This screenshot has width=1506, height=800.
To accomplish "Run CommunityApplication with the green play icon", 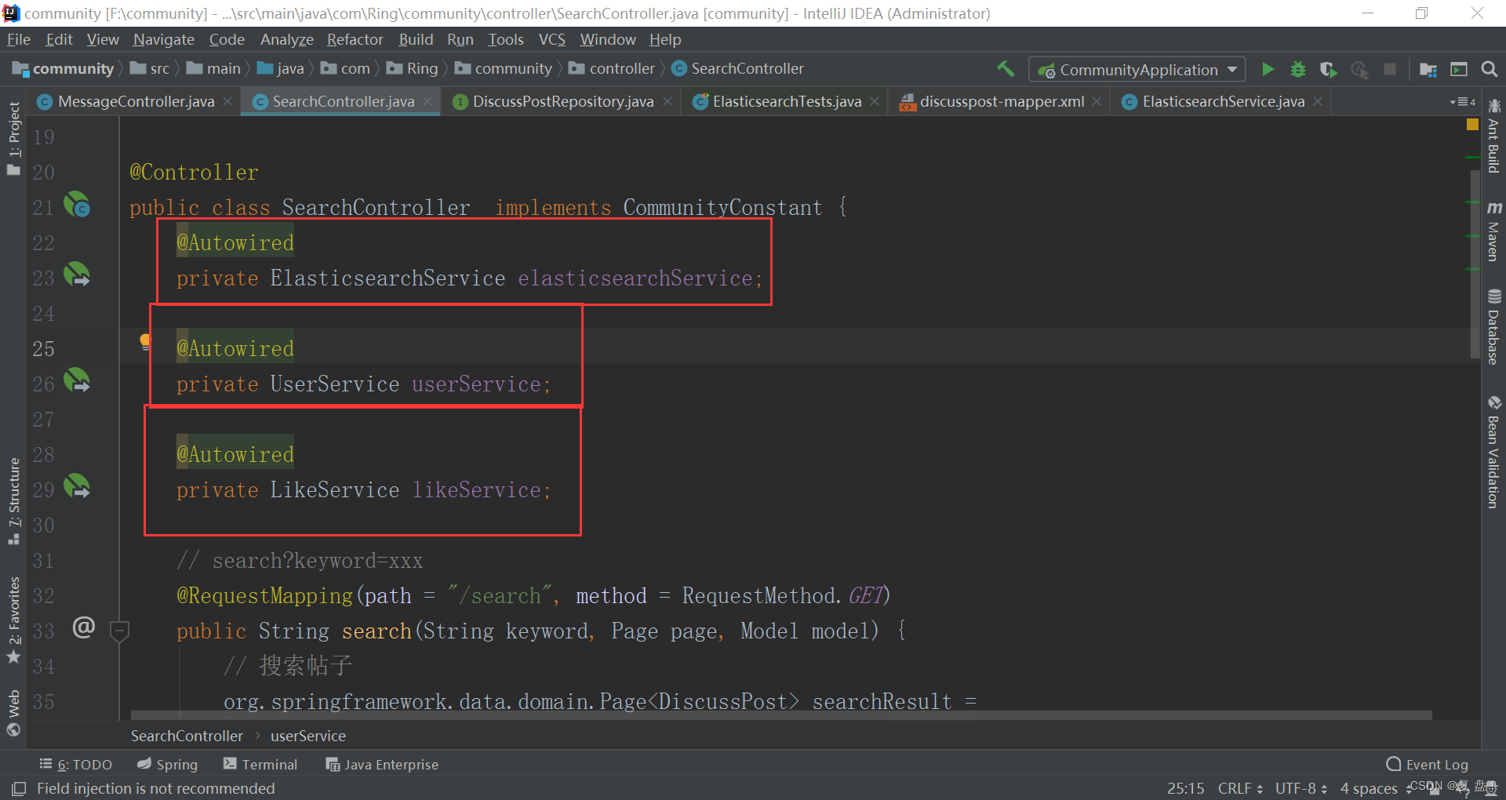I will (x=1268, y=69).
